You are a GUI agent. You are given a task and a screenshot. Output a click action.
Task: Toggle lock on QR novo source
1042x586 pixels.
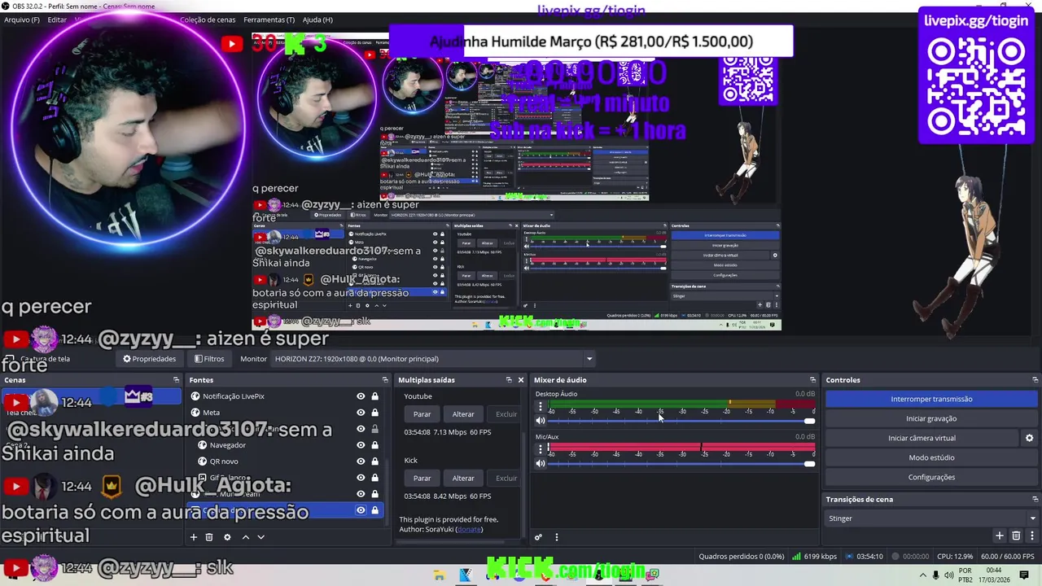click(374, 461)
